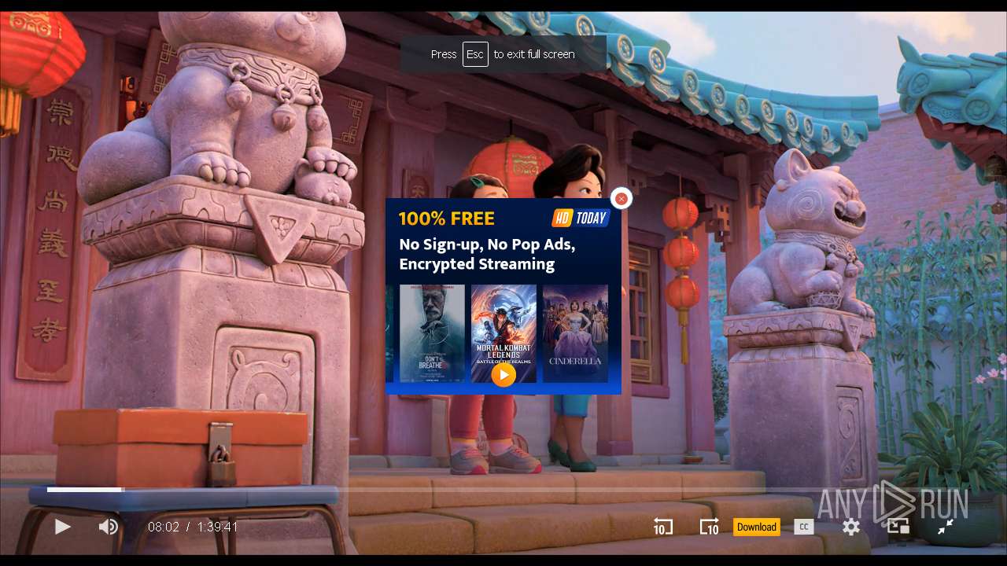Click the HD Today logo
The height and width of the screenshot is (566, 1007).
pos(581,218)
